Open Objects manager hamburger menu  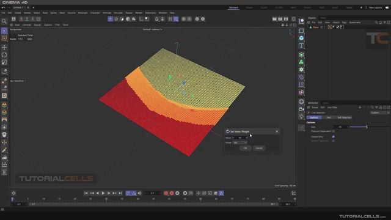pyautogui.click(x=309, y=23)
